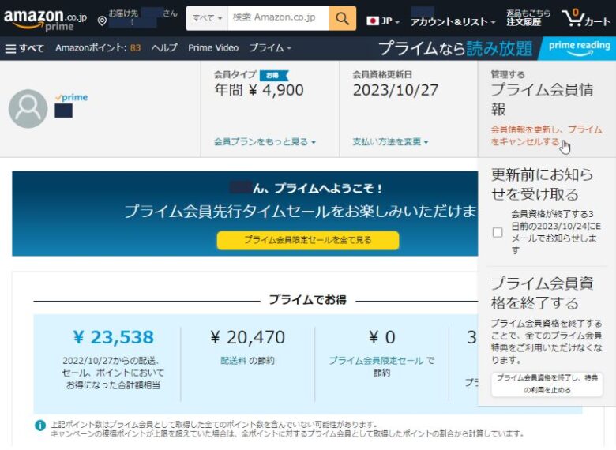
Task: Open 返品もこちら 注文履歴
Action: coord(528,18)
